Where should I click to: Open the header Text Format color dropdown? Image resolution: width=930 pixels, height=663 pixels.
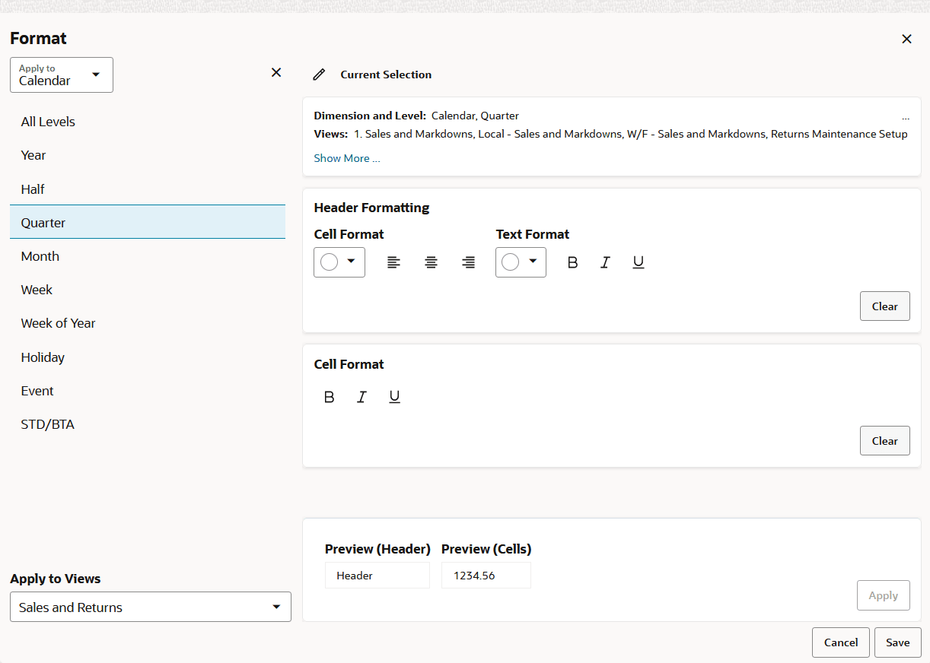[x=521, y=262]
